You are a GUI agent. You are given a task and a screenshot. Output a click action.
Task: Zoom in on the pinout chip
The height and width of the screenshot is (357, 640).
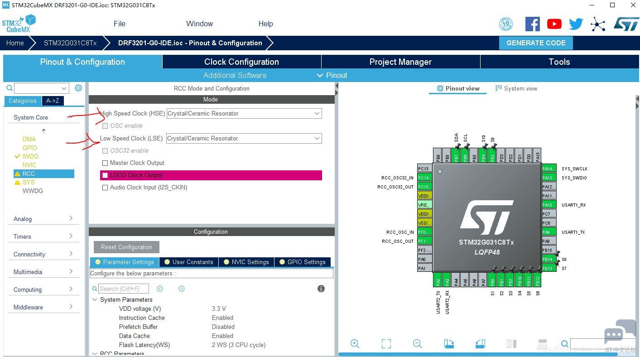tap(355, 344)
